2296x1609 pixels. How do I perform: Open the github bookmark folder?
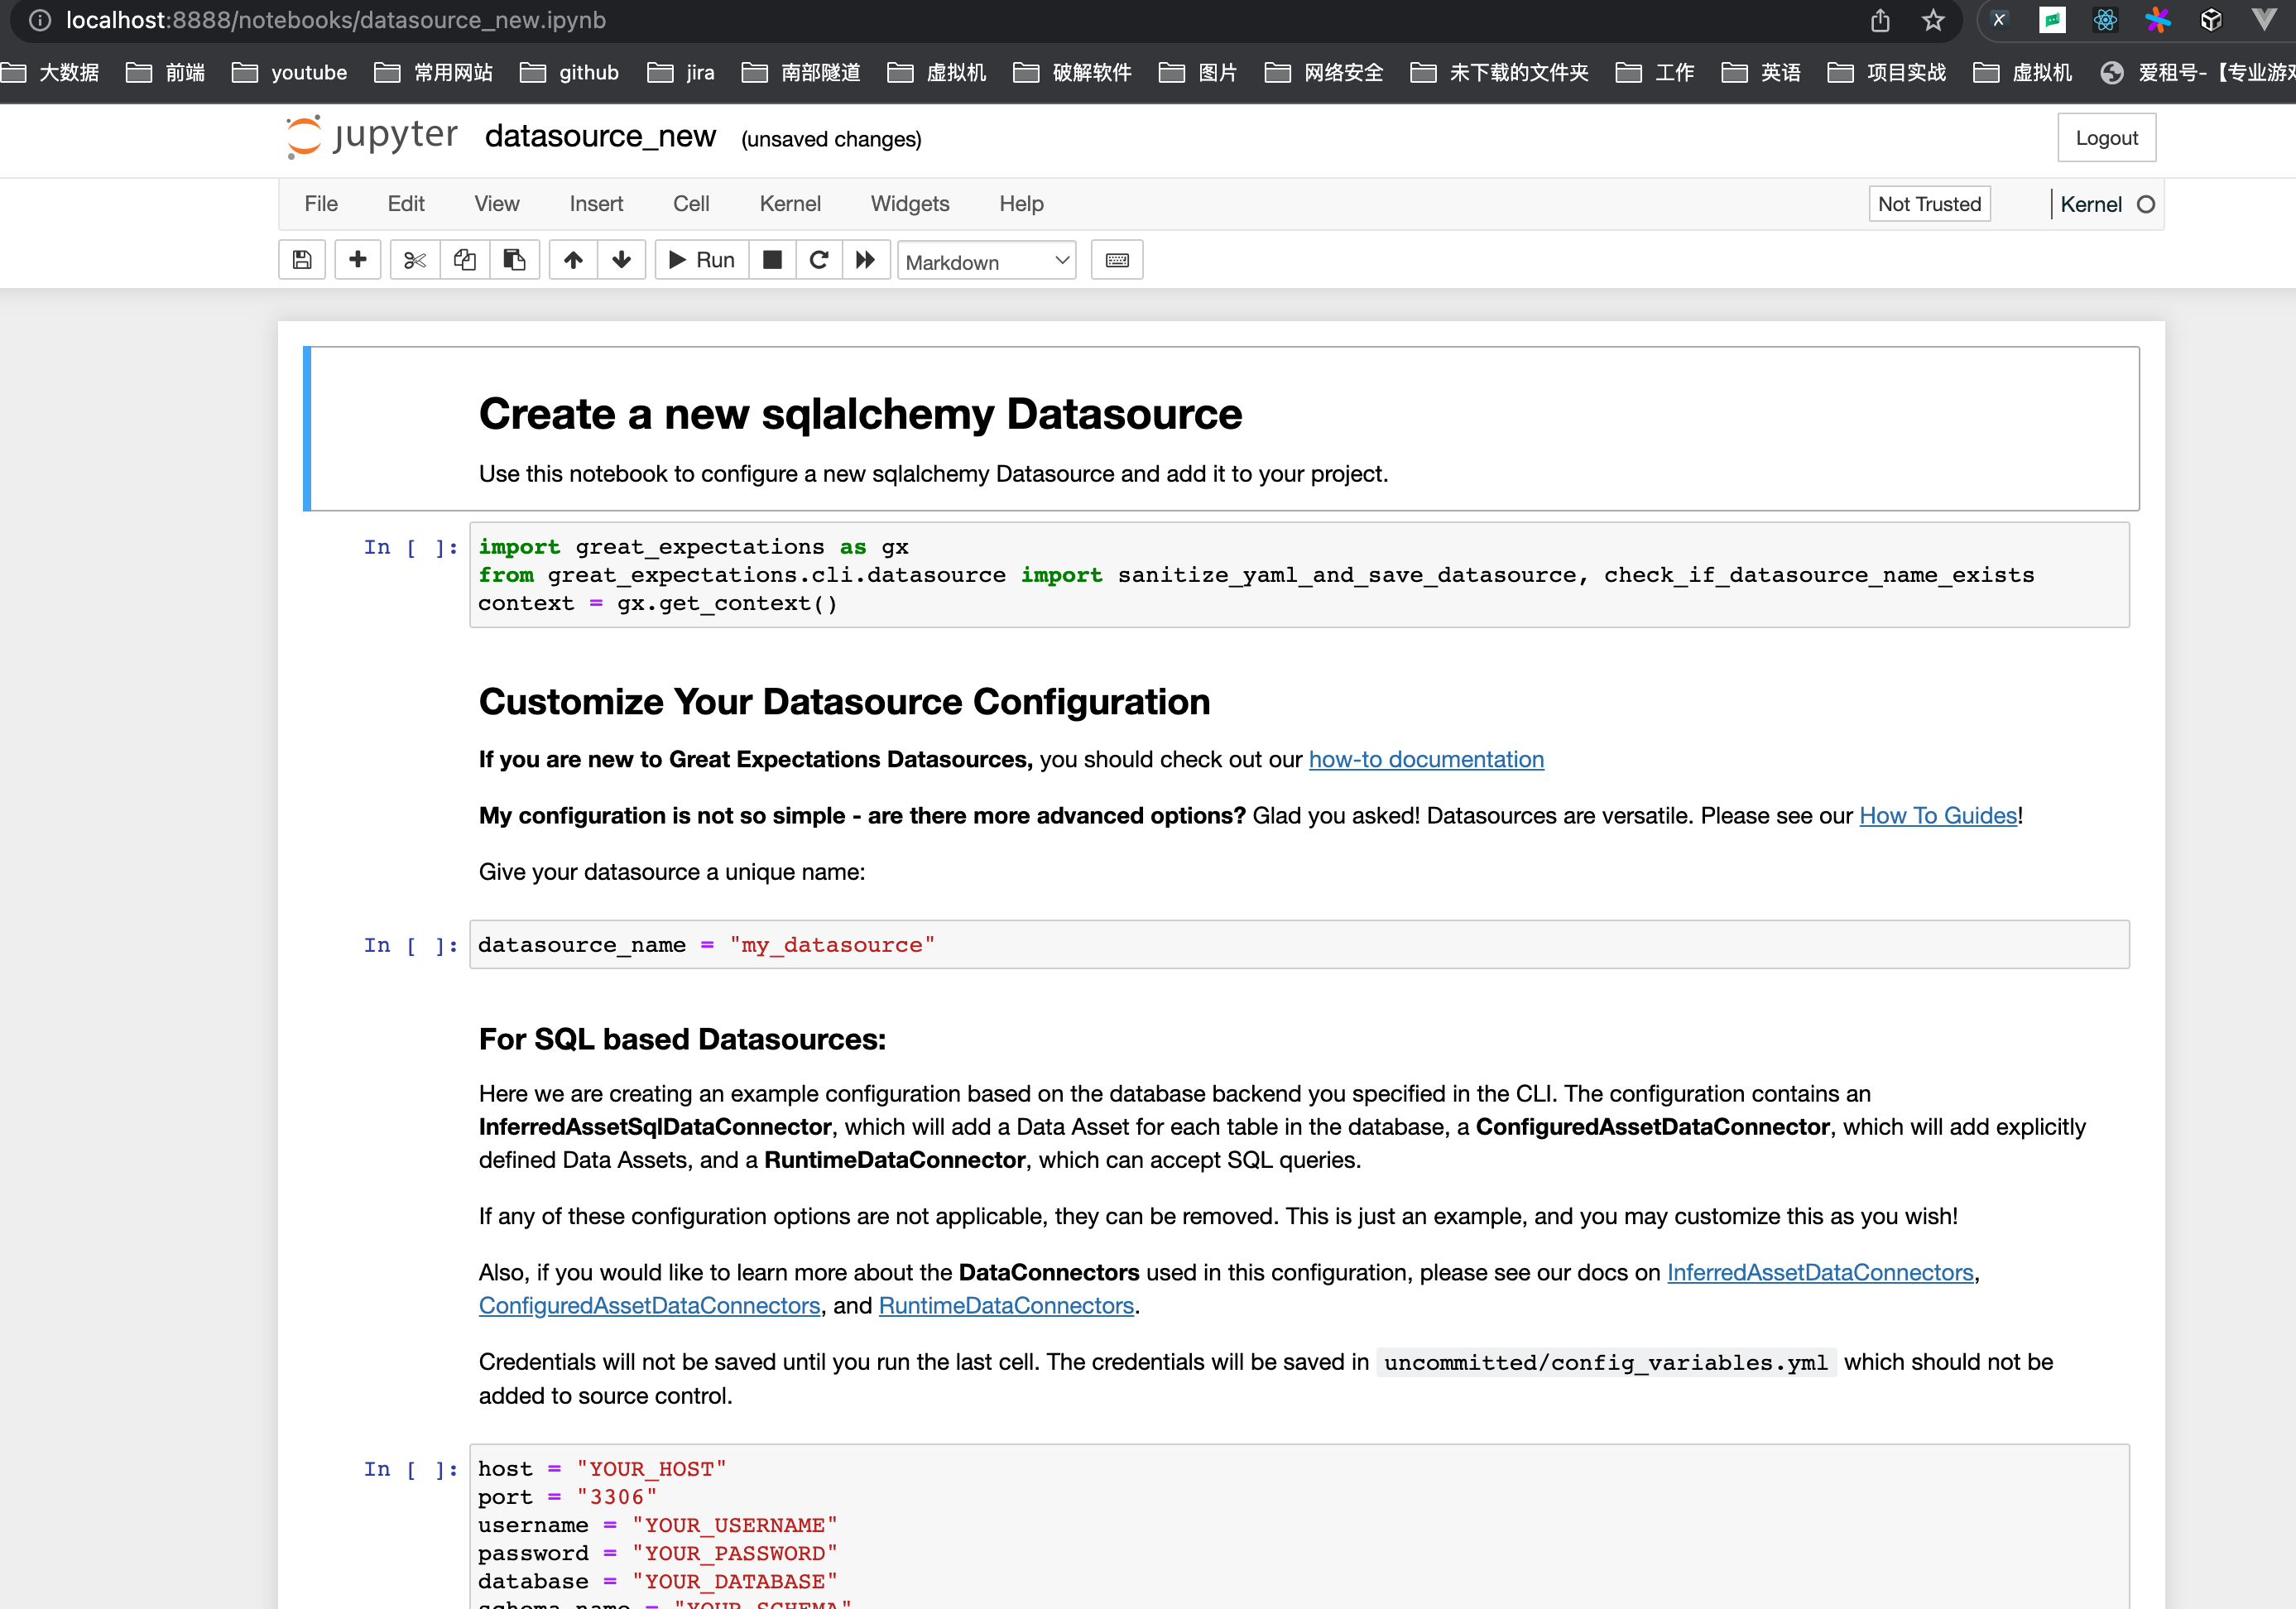point(569,72)
